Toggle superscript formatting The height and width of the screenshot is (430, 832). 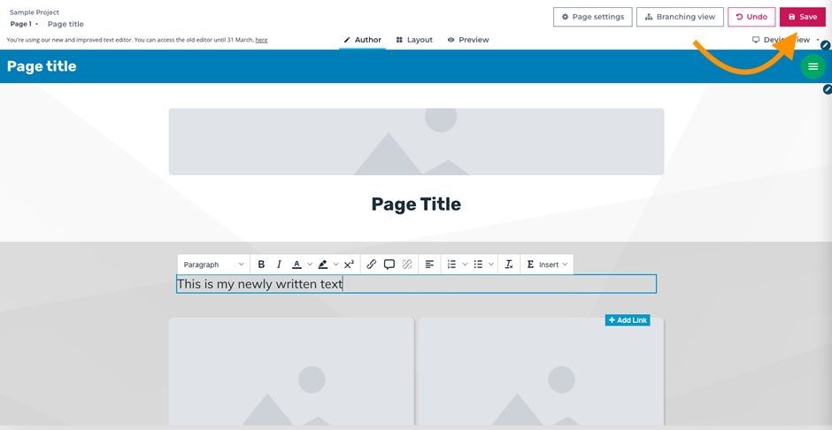[349, 265]
